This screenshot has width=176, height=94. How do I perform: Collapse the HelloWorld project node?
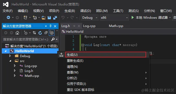(x=6, y=51)
